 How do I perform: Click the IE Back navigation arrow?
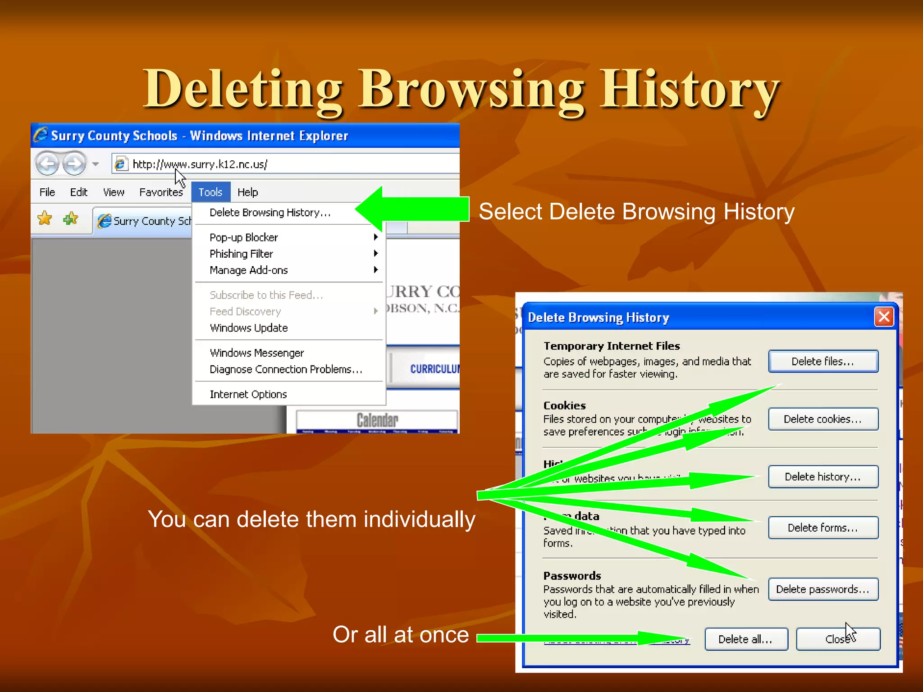[47, 164]
